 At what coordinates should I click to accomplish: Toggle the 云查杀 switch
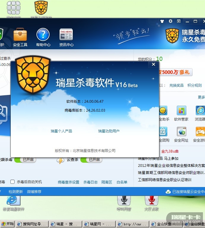[91, 160]
